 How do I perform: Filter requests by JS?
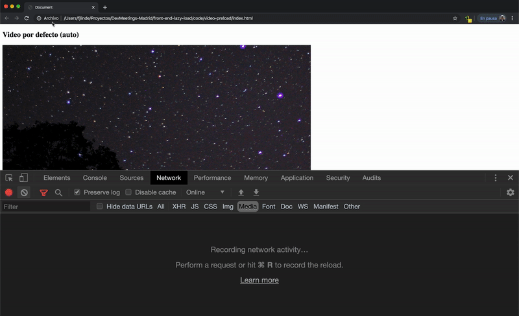[x=195, y=207]
